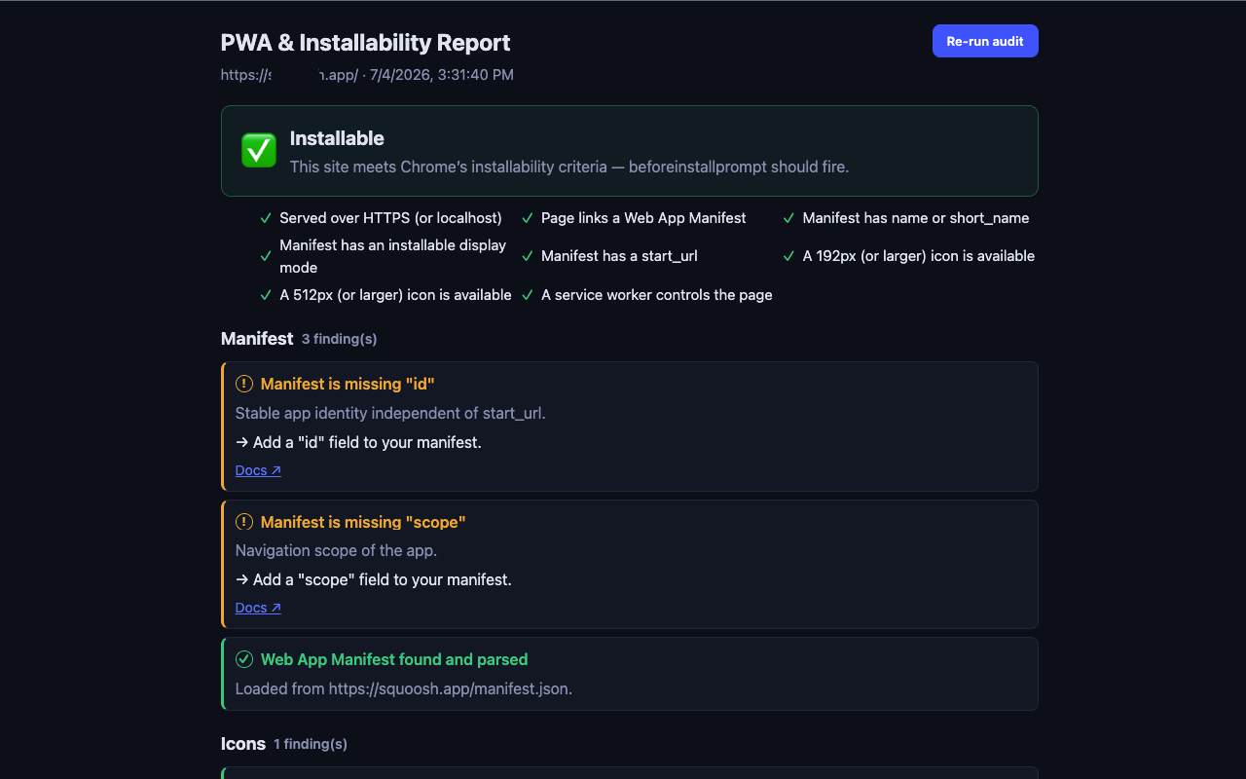Click checkmark next to Page links a Web App Manifest
Viewport: 1246px width, 779px height.
pyautogui.click(x=528, y=218)
